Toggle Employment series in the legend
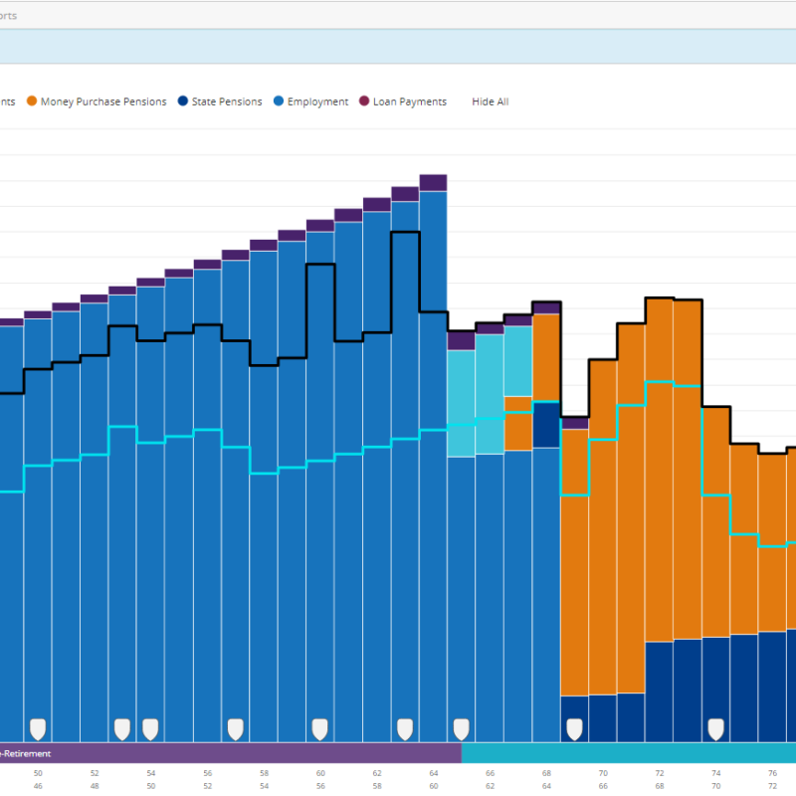 317,101
